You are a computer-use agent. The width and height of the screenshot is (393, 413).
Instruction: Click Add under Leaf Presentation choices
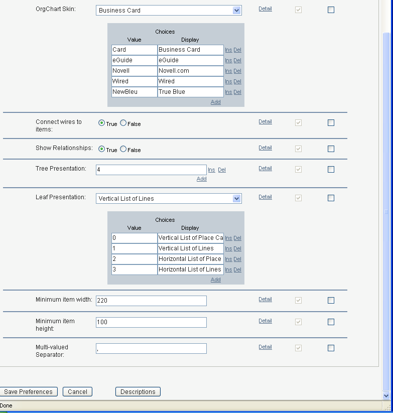[215, 280]
